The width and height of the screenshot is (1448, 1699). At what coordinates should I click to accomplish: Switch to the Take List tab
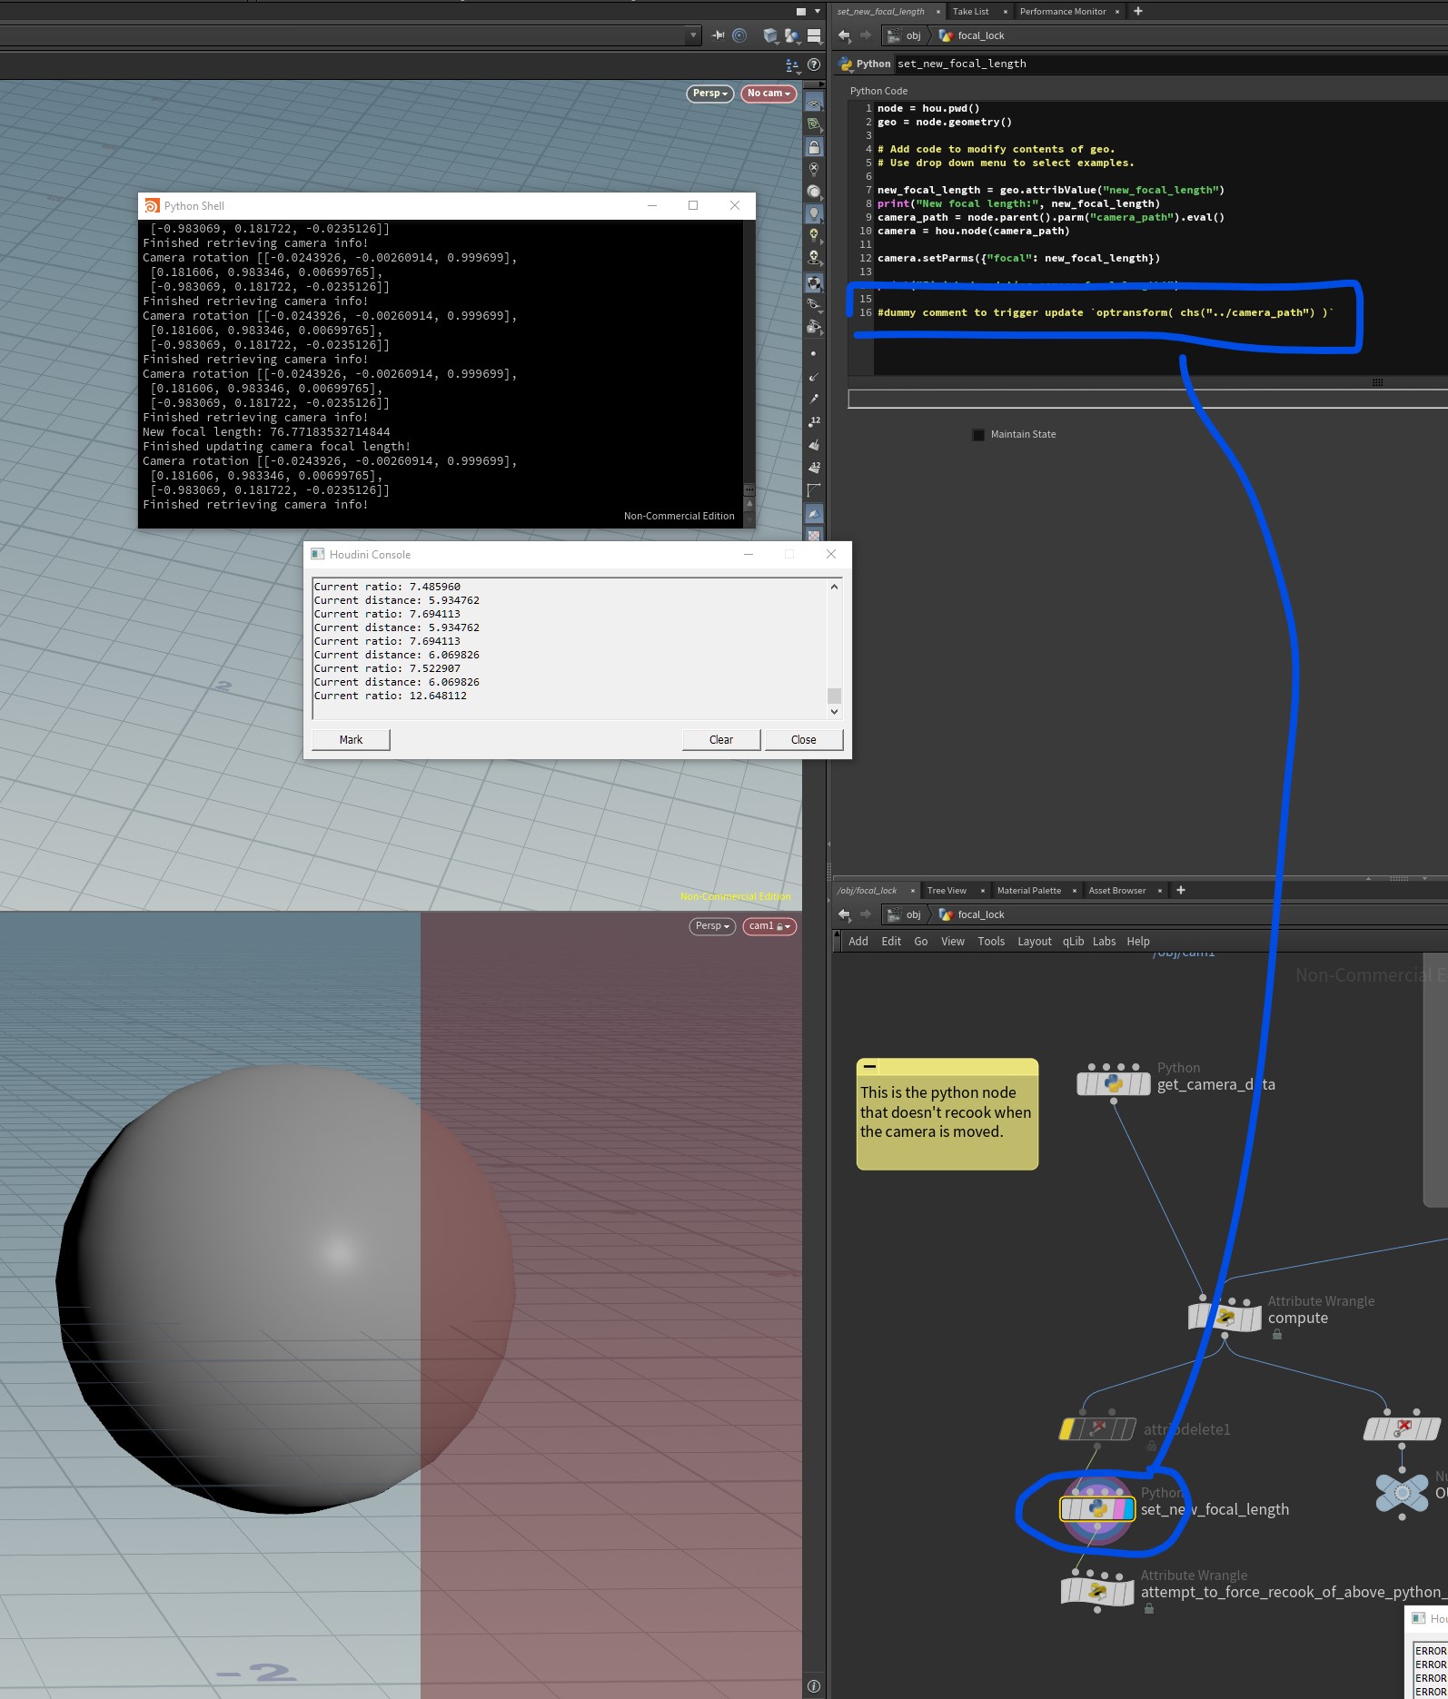970,11
